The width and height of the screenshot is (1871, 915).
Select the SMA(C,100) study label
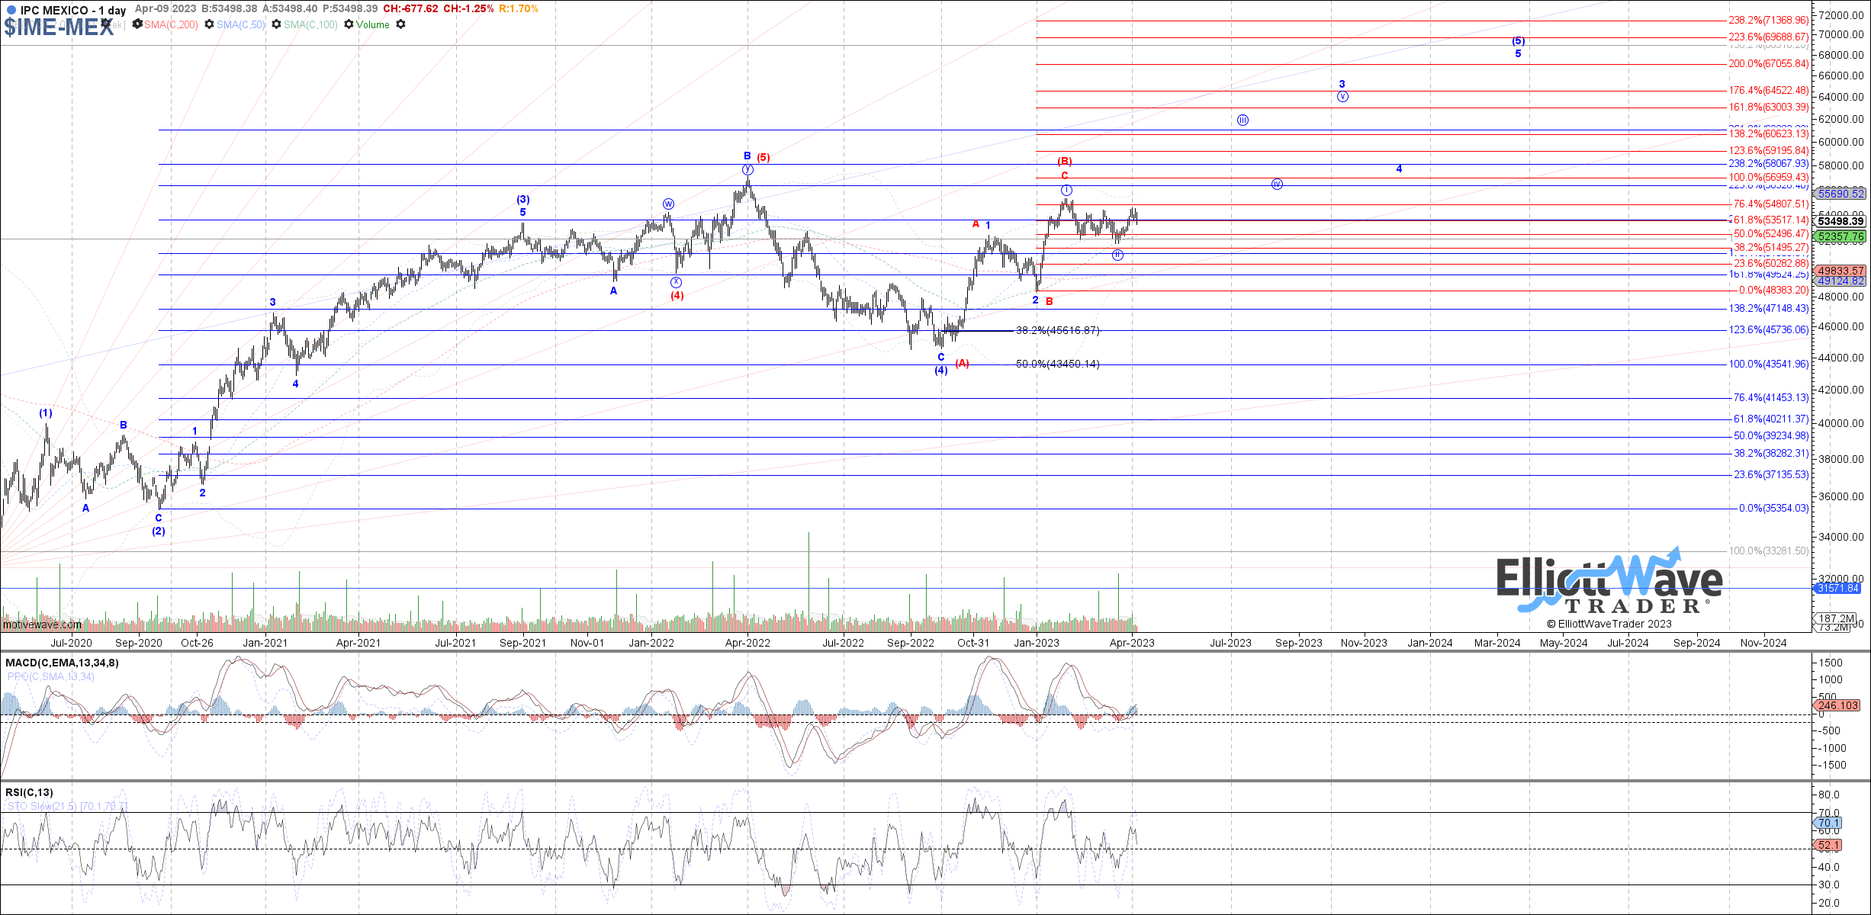tap(310, 24)
